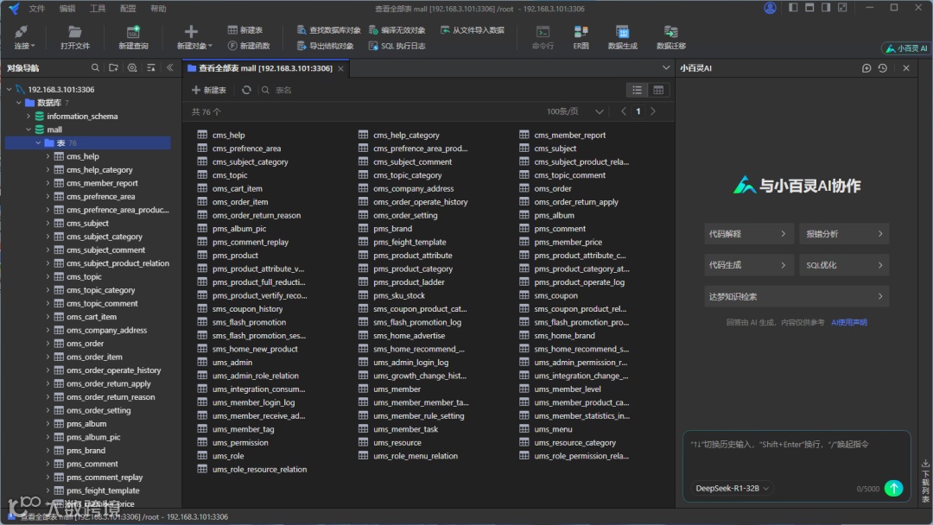Close the 小百灵AI panel
The height and width of the screenshot is (525, 933).
[x=906, y=67]
